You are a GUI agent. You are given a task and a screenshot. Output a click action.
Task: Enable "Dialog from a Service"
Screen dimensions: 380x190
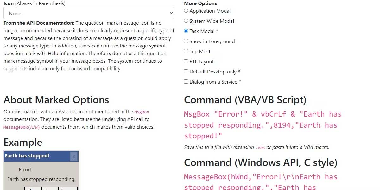click(x=186, y=82)
